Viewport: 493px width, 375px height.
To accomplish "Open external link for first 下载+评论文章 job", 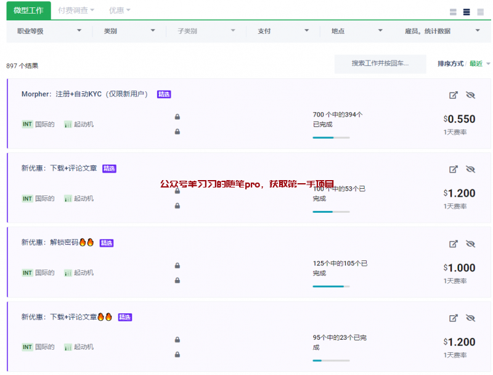I will click(x=454, y=169).
